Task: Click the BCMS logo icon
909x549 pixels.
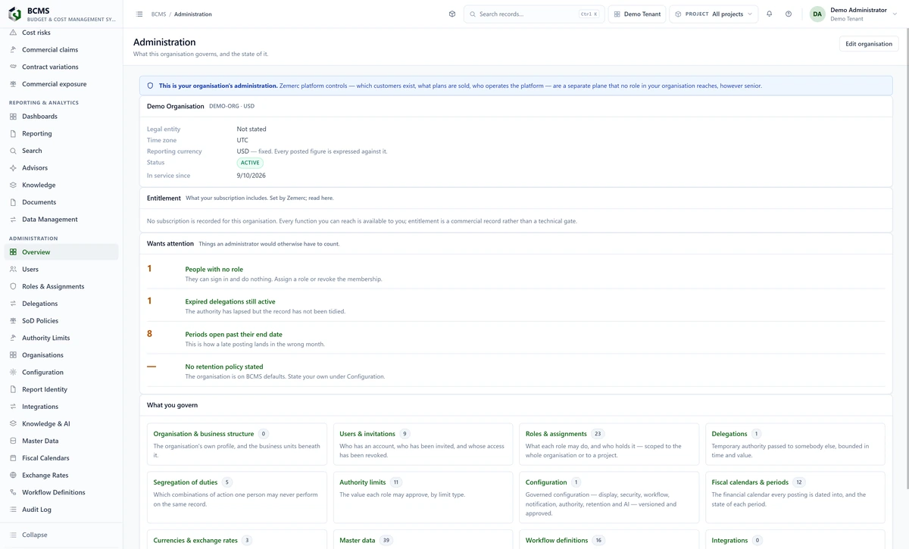Action: (14, 14)
